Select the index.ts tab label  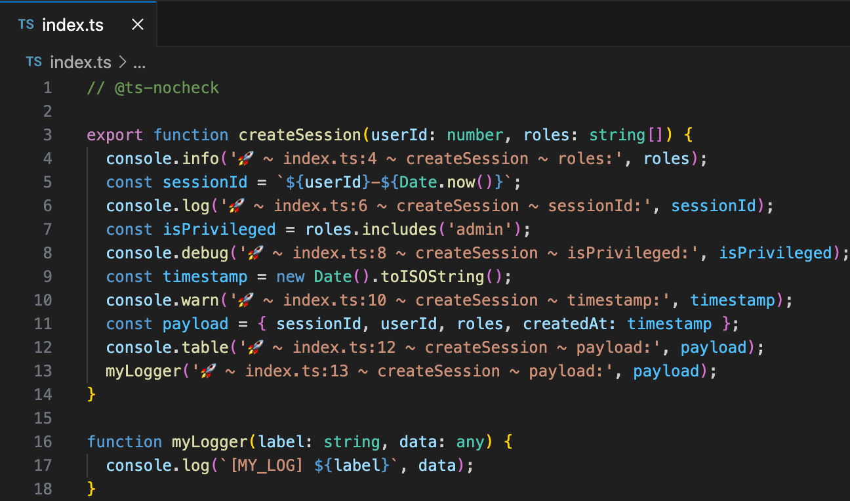[x=72, y=24]
